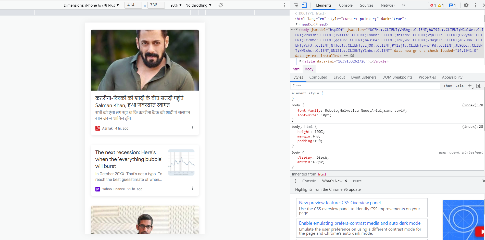
Task: Select html in the breadcrumb bar
Action: click(x=296, y=69)
